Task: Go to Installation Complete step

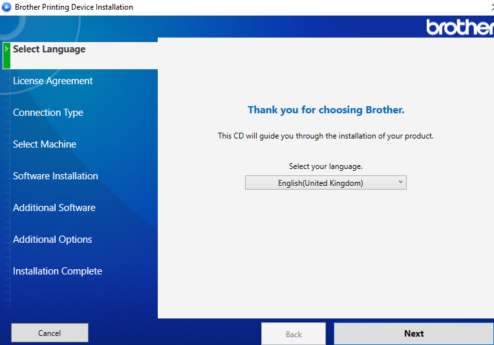Action: click(58, 271)
